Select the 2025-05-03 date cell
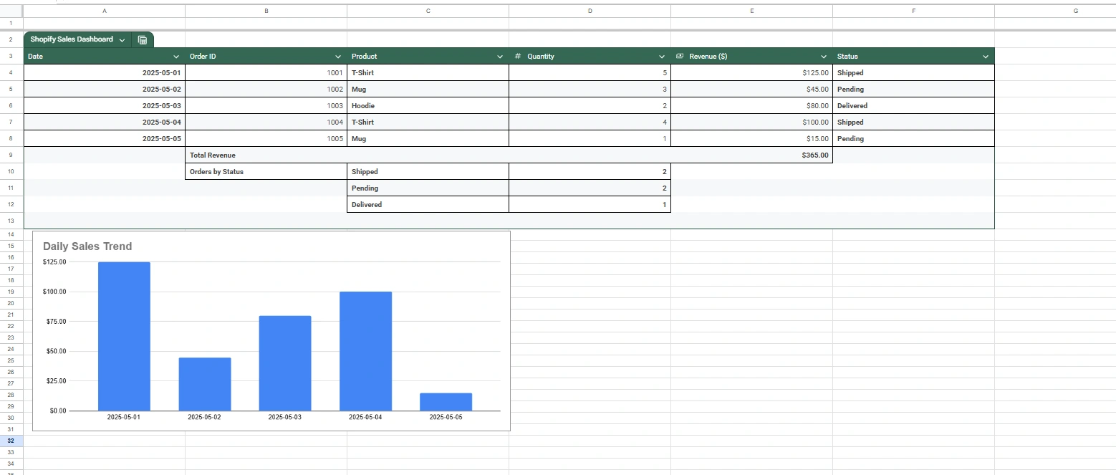 coord(105,106)
